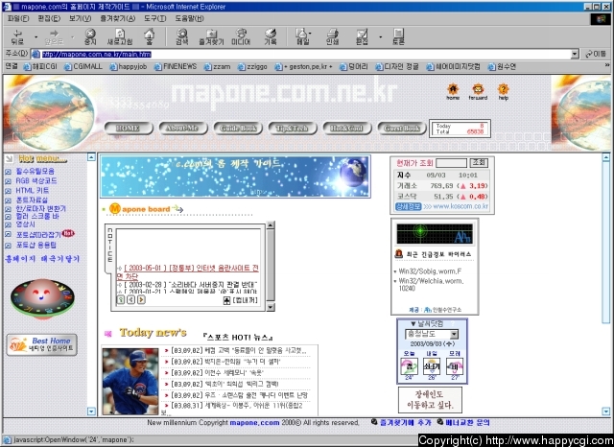Click the Best Home banner in the sidebar

42,344
